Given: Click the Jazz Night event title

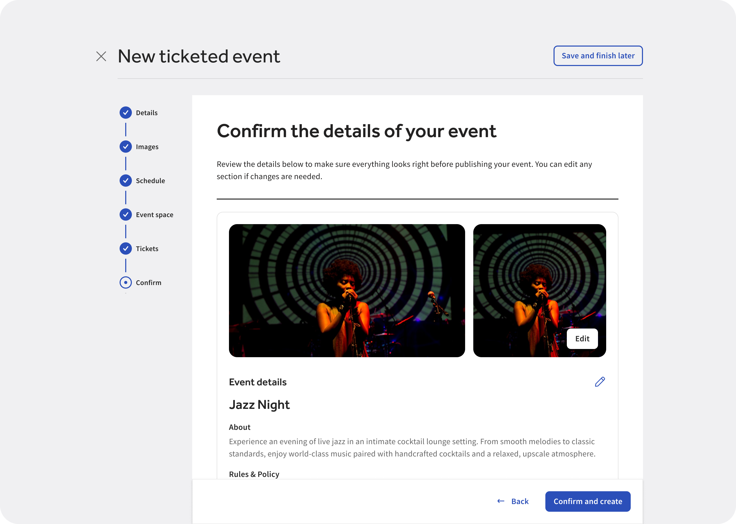Looking at the screenshot, I should 259,405.
